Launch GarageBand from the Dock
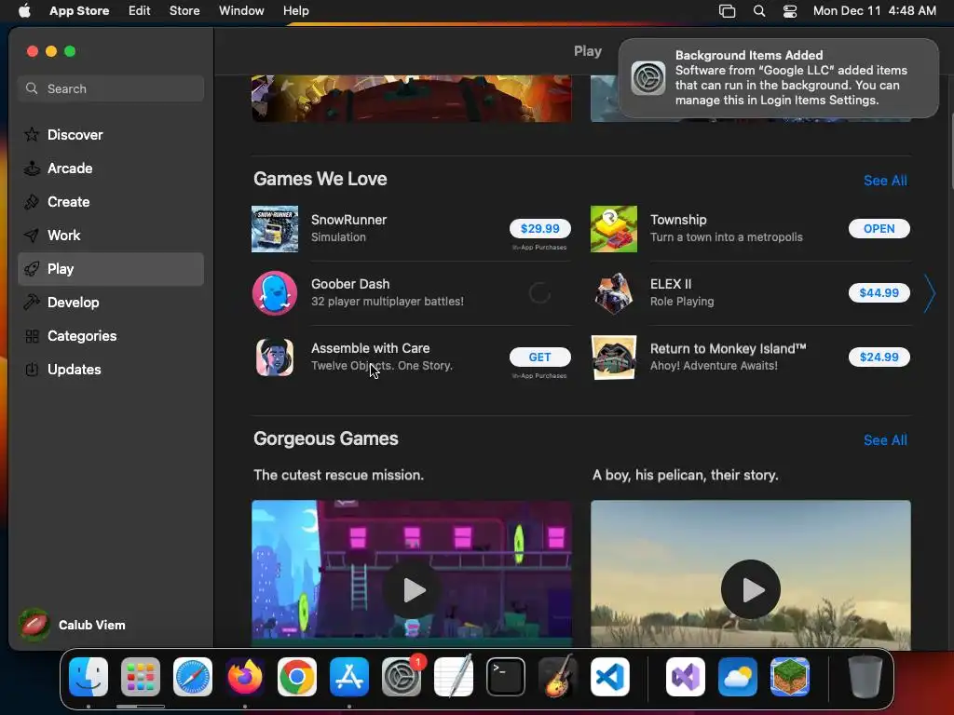The image size is (954, 715). pyautogui.click(x=558, y=677)
